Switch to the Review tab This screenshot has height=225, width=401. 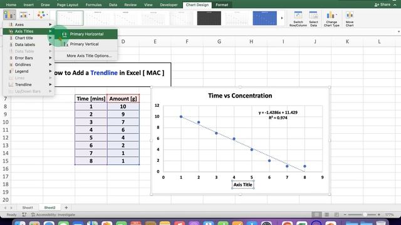pos(130,5)
